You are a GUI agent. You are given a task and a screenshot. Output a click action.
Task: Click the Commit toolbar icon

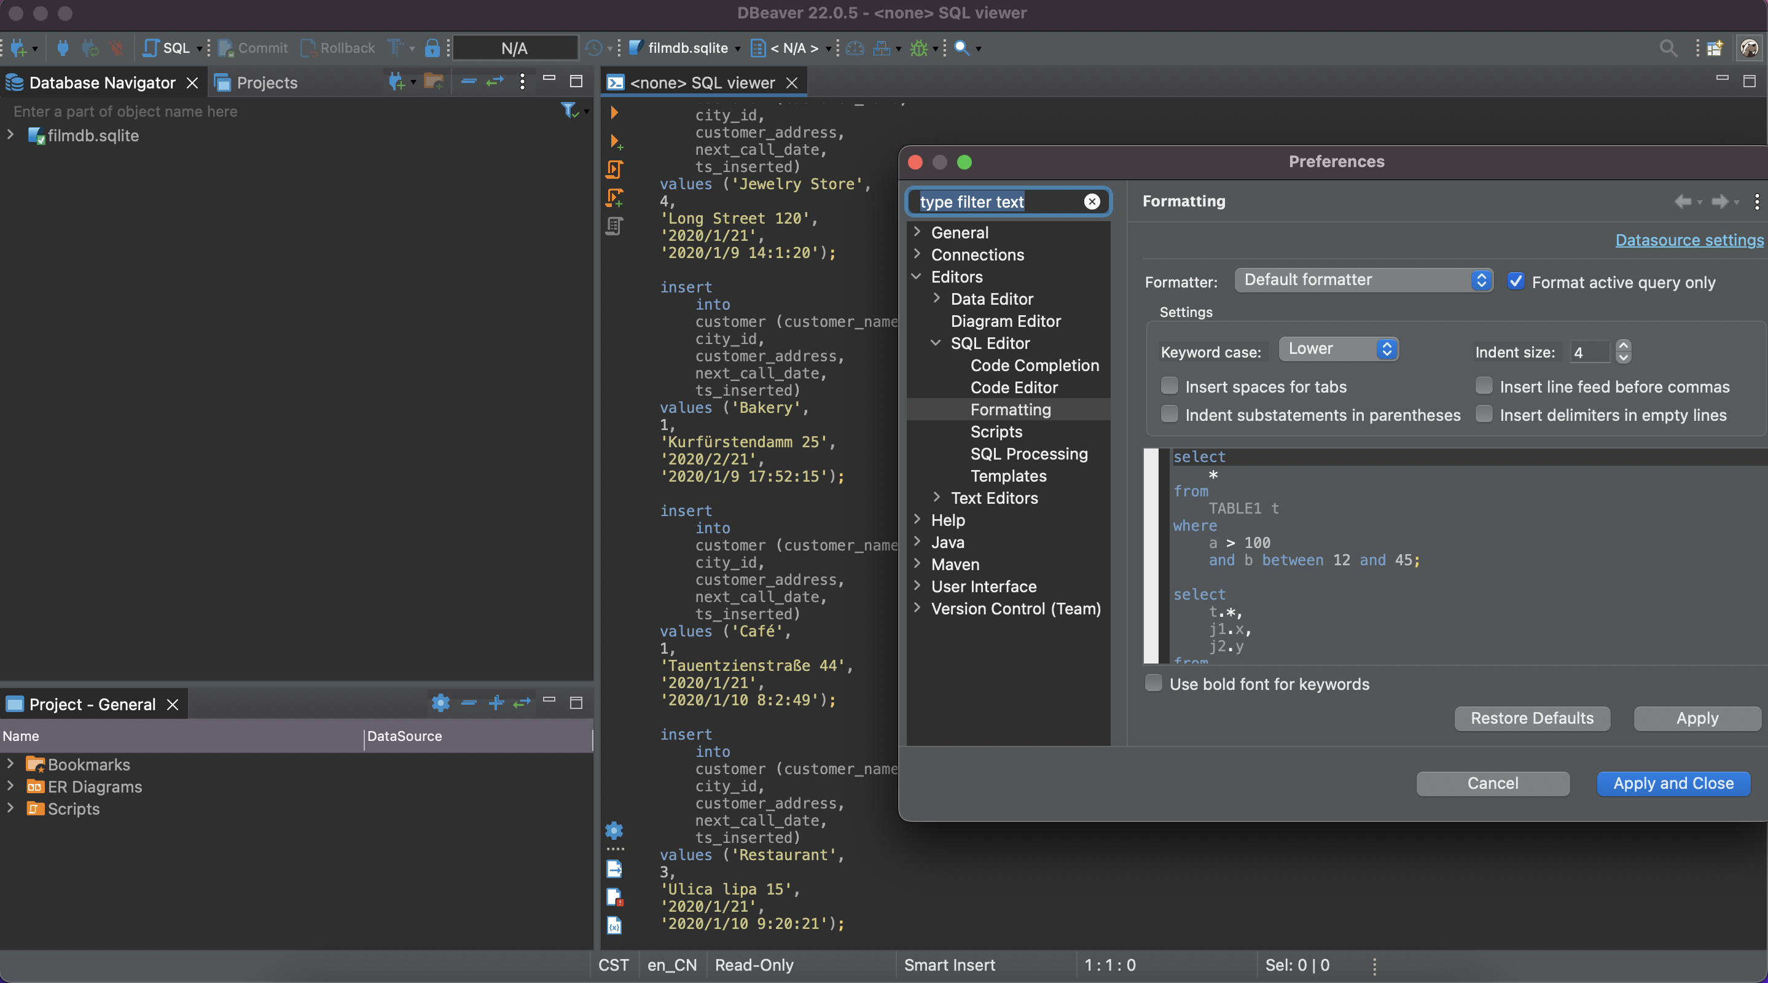251,48
